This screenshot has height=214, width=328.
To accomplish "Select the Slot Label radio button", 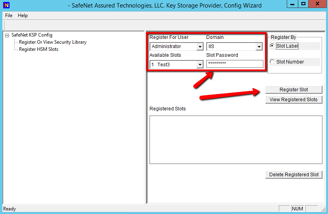I will (x=272, y=46).
